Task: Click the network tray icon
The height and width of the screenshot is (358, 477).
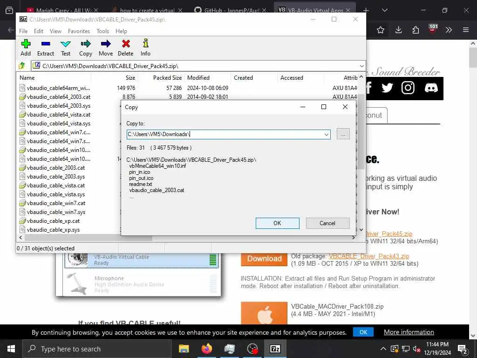Action: (x=406, y=349)
